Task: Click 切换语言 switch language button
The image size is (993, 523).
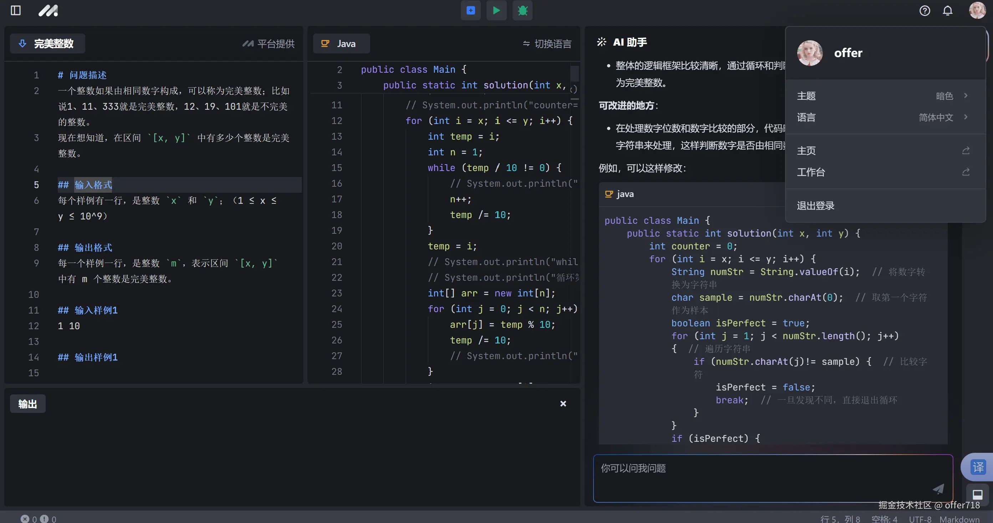Action: click(x=547, y=43)
